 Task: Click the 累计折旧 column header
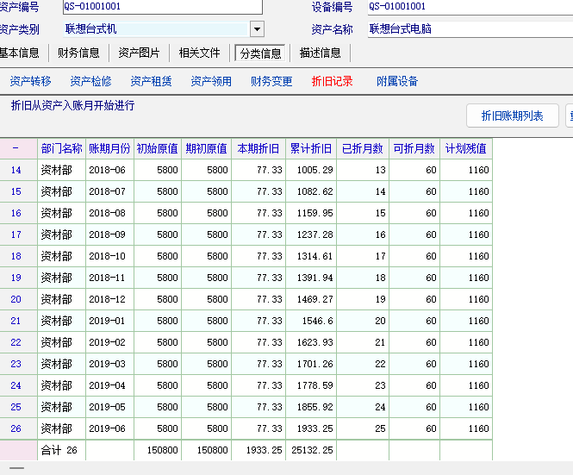point(311,148)
